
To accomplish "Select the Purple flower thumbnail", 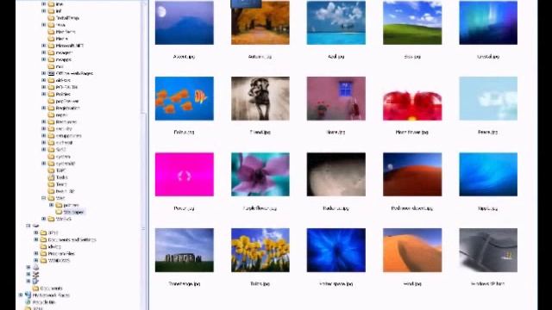I will pos(260,174).
